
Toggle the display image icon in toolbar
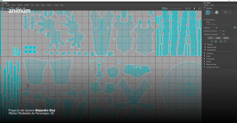point(164,9)
